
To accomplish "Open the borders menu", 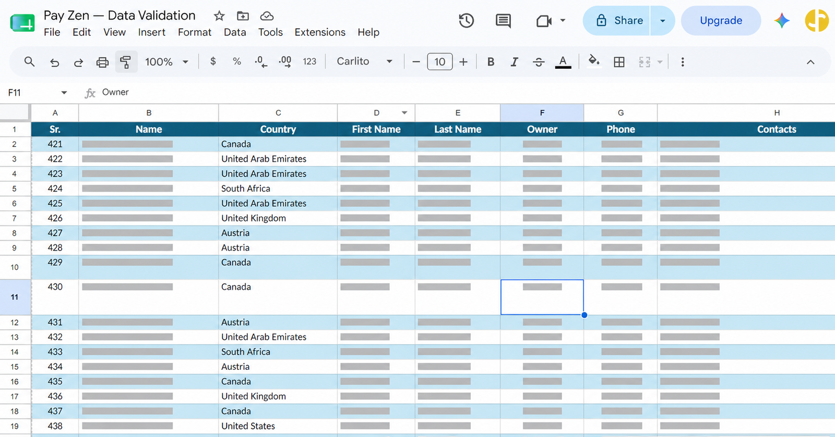I will coord(619,62).
